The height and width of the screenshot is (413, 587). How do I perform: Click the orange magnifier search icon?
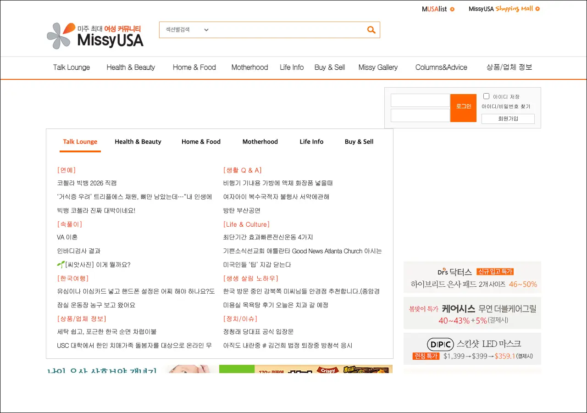coord(371,30)
